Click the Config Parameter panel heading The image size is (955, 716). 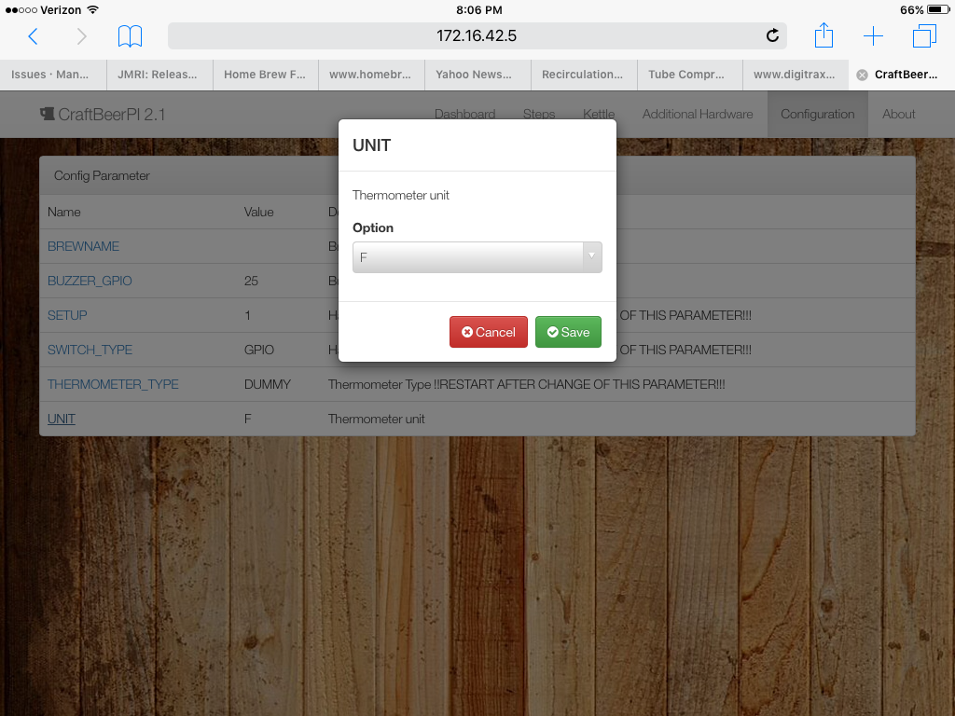pyautogui.click(x=102, y=175)
